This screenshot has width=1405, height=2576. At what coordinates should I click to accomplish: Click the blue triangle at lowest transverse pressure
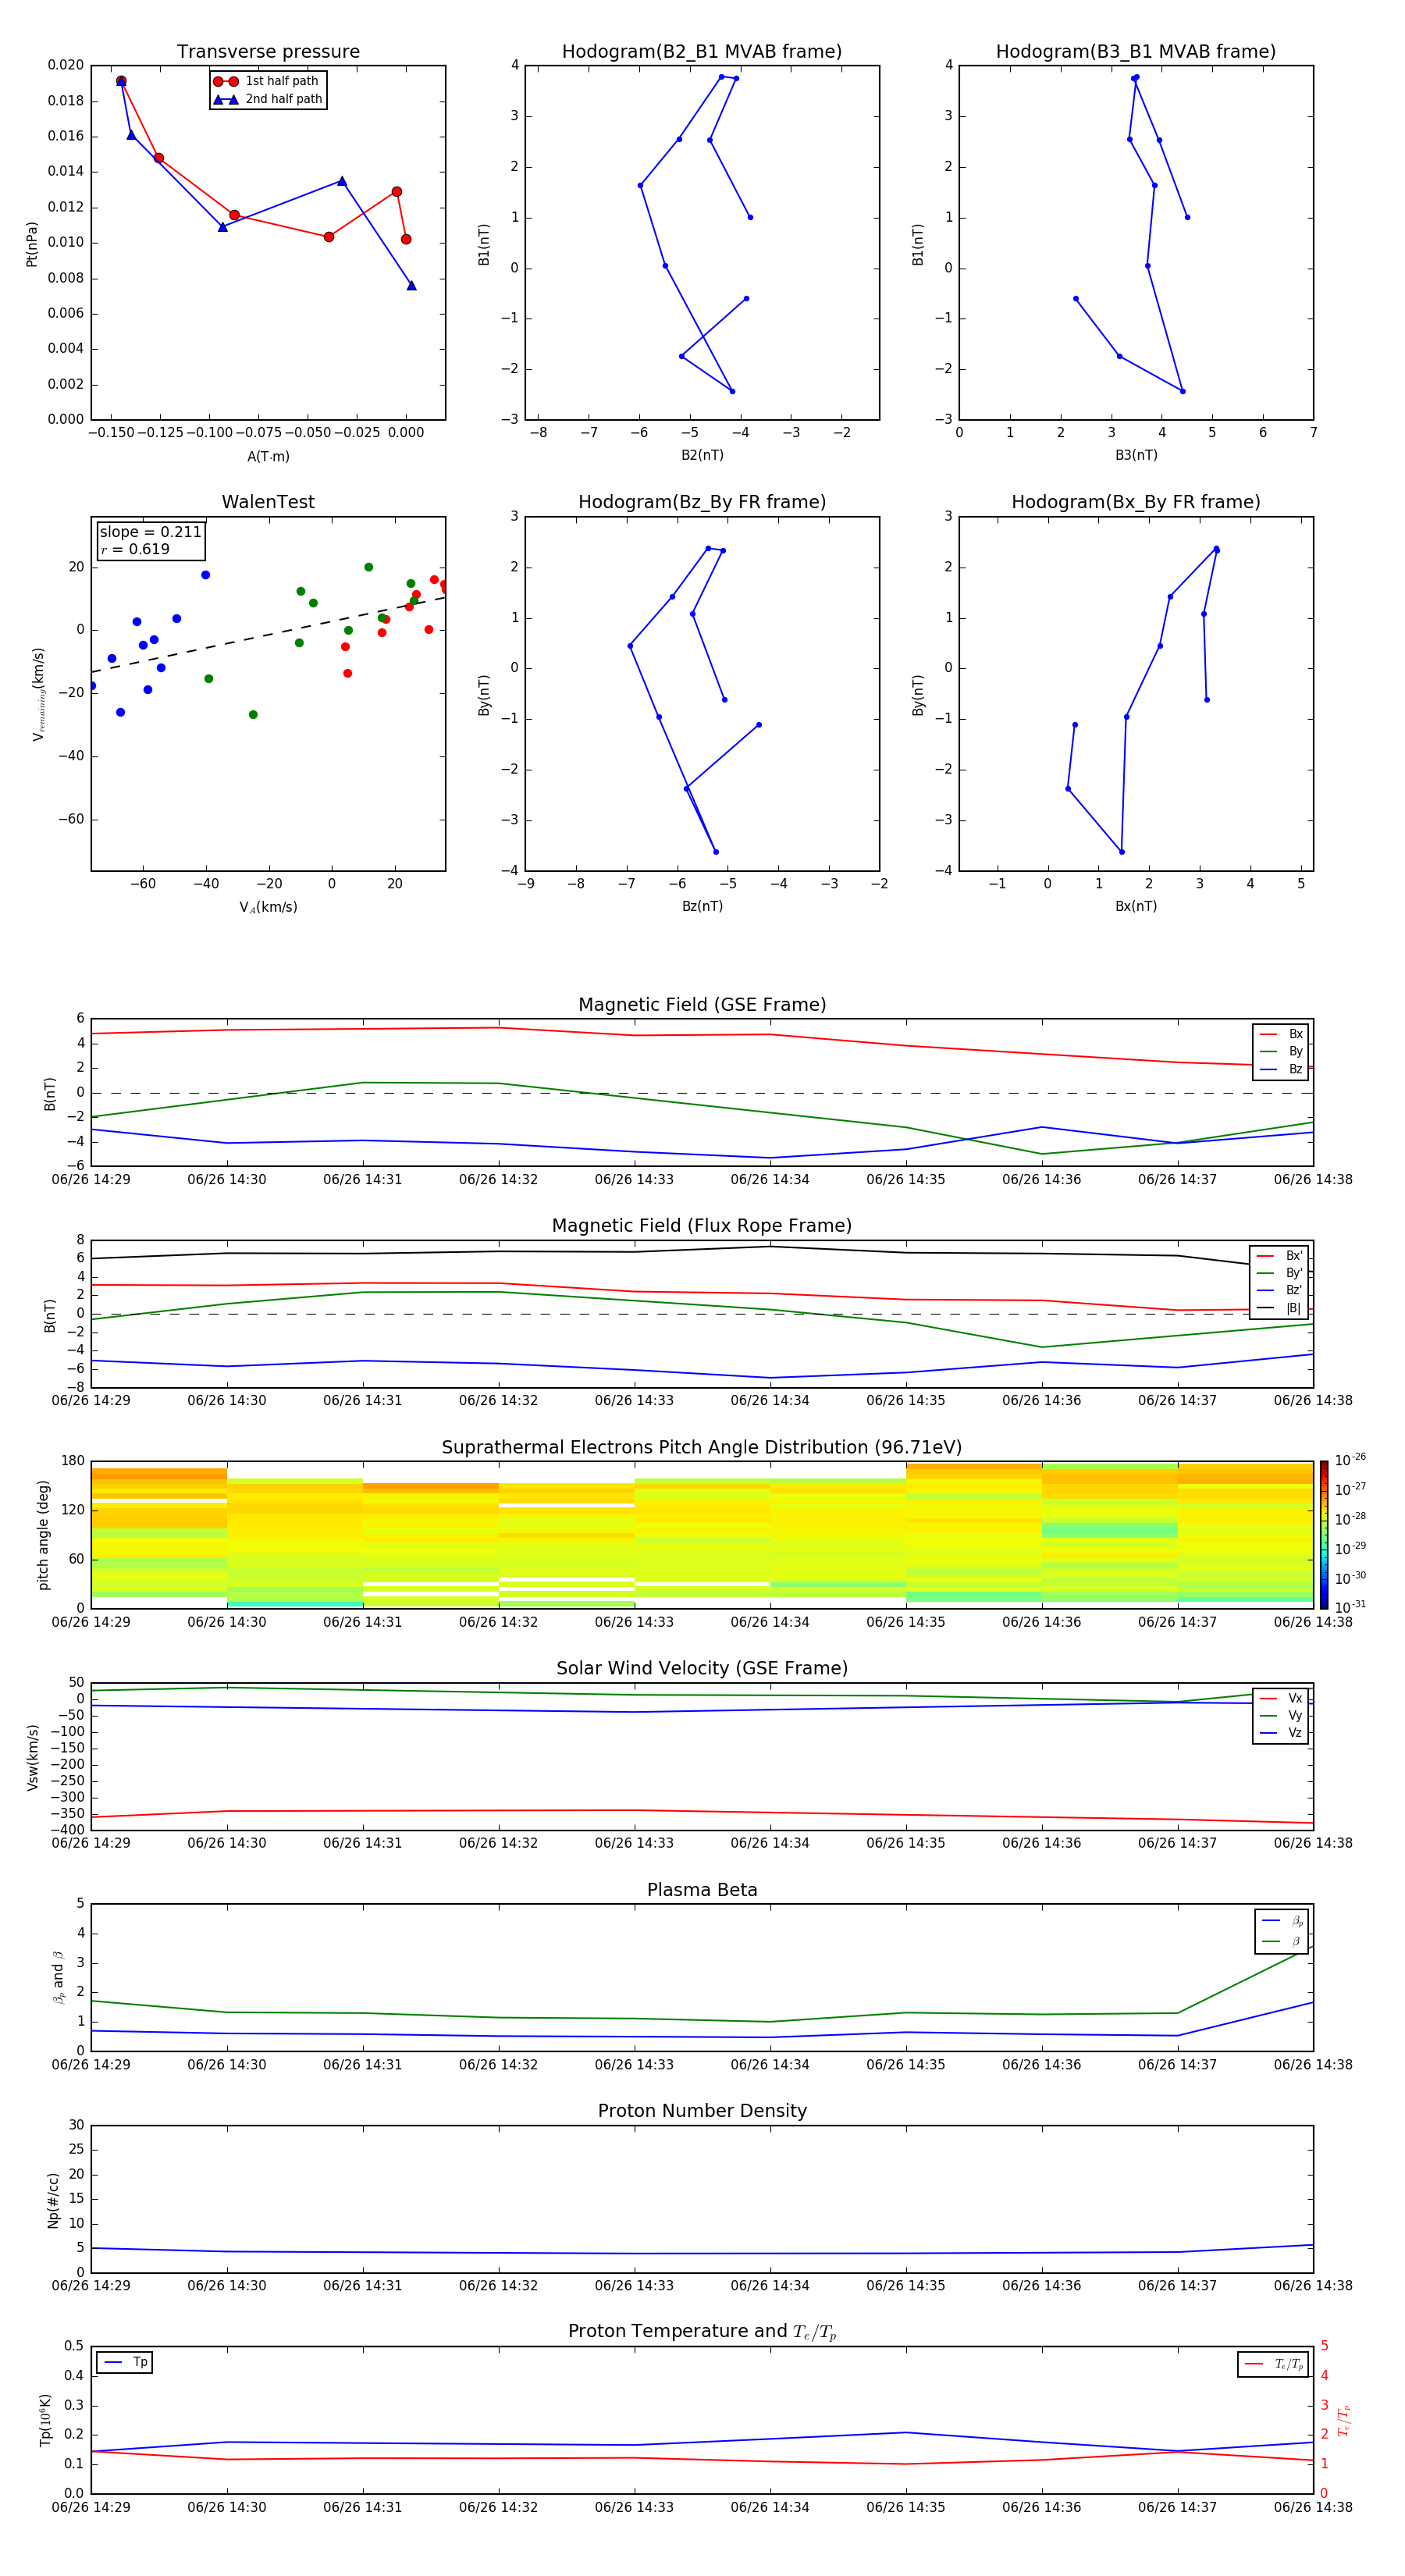click(411, 286)
